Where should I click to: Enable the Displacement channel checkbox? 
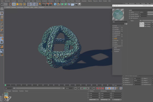pyautogui.click(x=122, y=46)
